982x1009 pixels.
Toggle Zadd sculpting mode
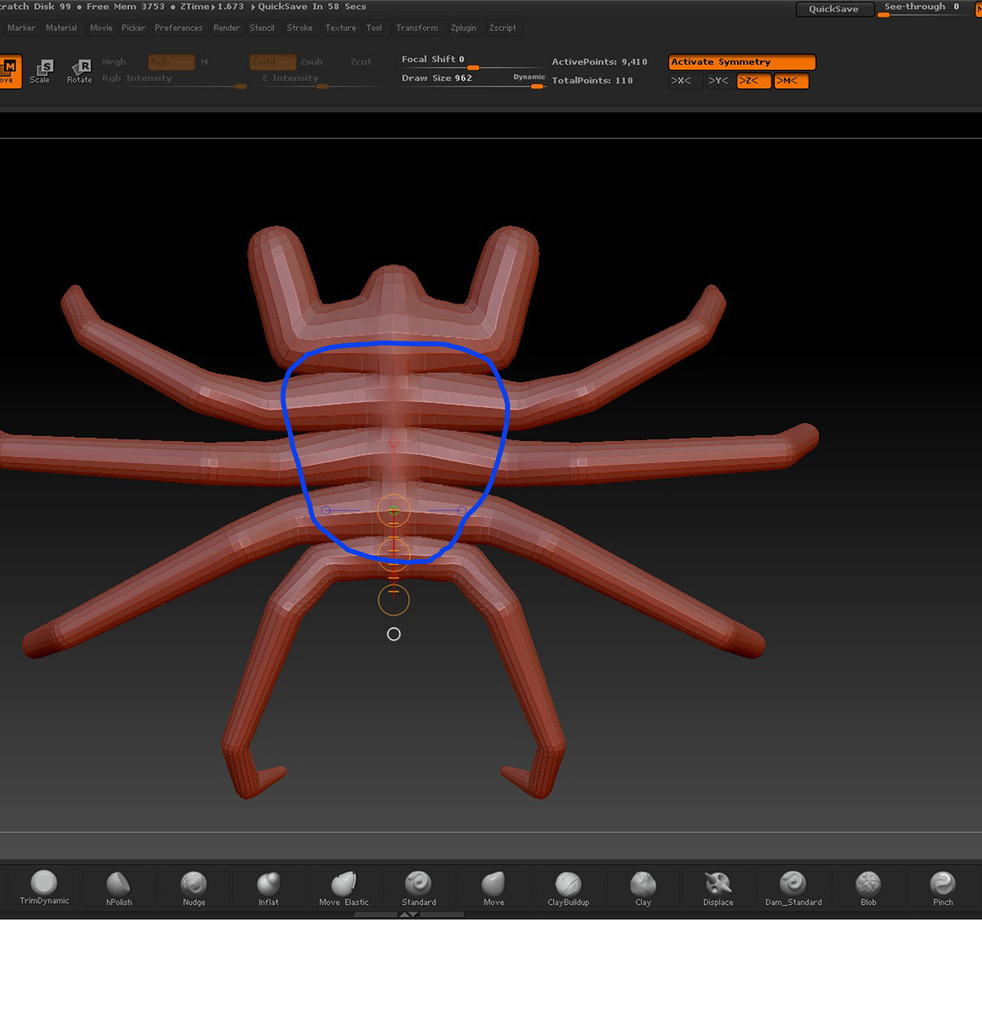pos(272,61)
